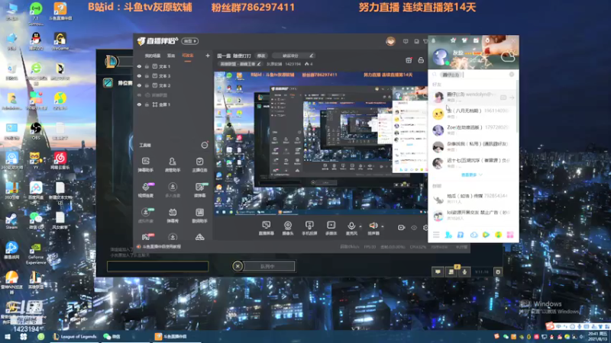The height and width of the screenshot is (343, 611).
Task: Switch to the first scene tab
Action: [153, 56]
